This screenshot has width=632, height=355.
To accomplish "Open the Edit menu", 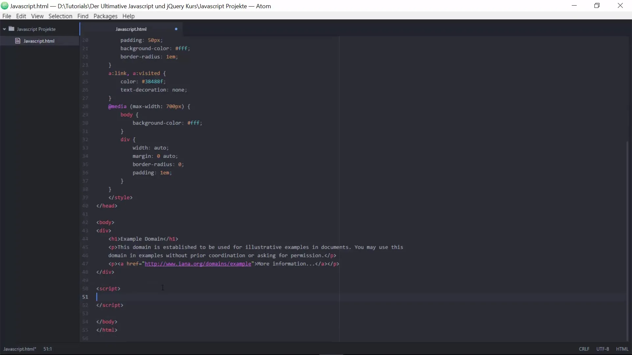I will 21,16.
